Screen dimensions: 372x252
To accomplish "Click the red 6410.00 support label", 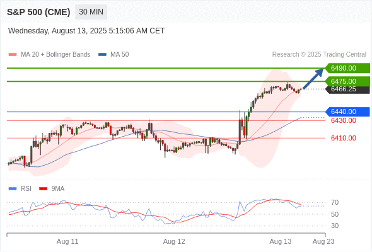I will pyautogui.click(x=344, y=138).
